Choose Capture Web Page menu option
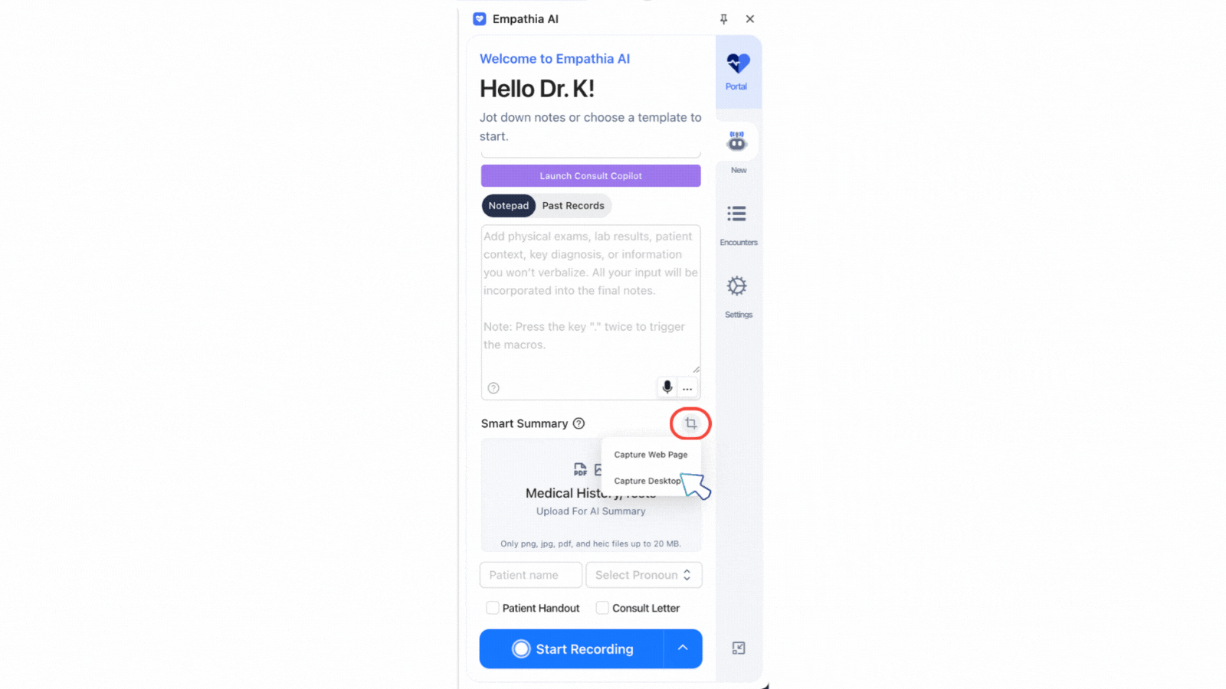Image resolution: width=1226 pixels, height=689 pixels. point(651,455)
